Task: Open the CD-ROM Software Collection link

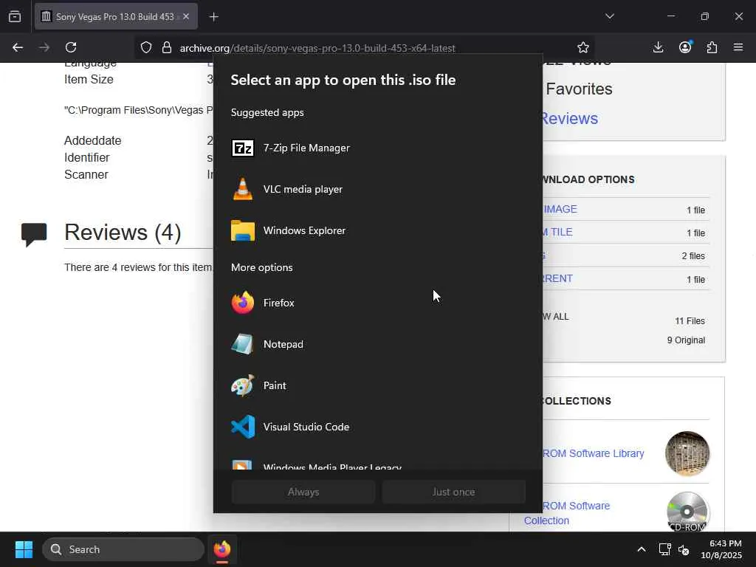Action: pos(567,513)
